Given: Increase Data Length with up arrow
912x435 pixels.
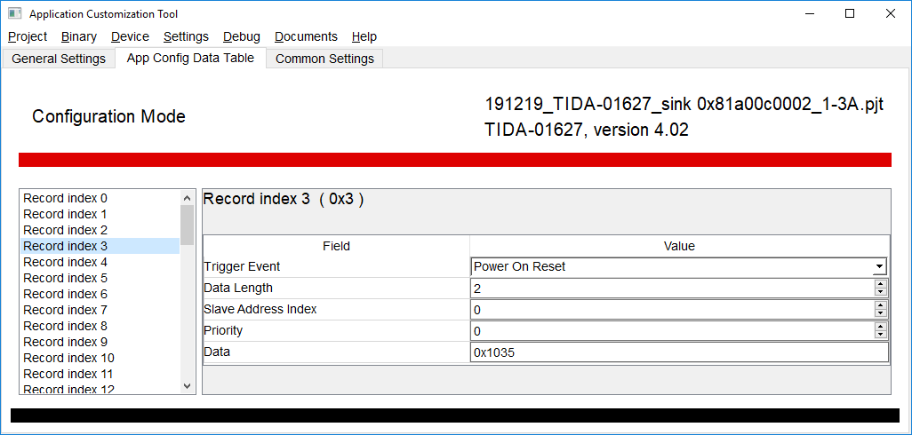Looking at the screenshot, I should (x=881, y=283).
